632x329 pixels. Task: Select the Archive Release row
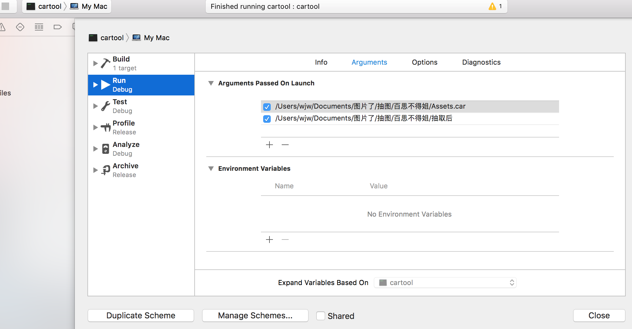(x=141, y=170)
